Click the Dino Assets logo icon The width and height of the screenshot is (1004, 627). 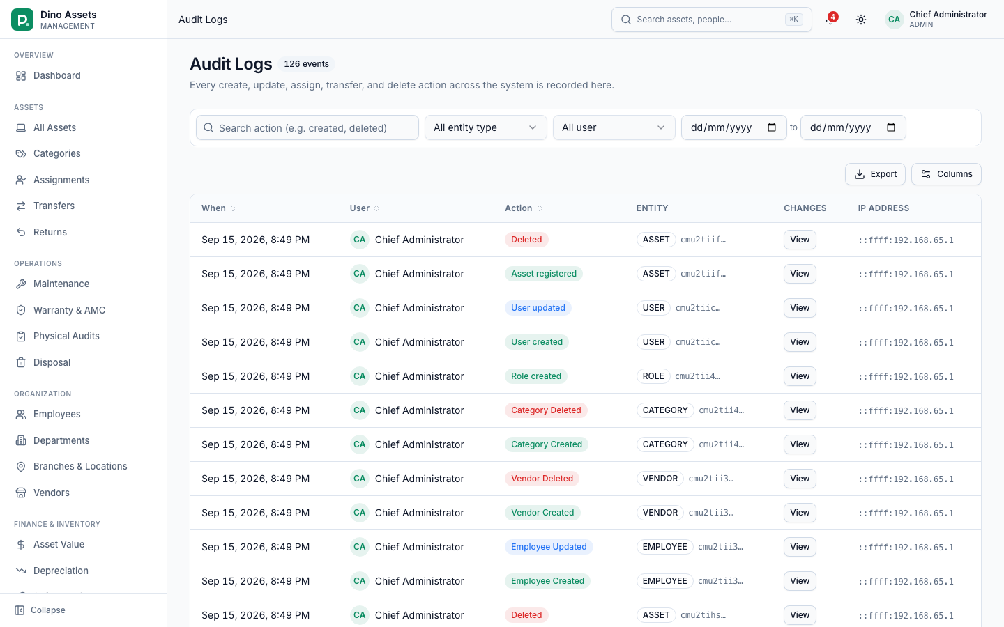(x=22, y=20)
